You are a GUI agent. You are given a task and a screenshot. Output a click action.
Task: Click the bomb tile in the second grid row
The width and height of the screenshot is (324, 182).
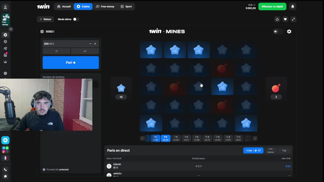222,69
